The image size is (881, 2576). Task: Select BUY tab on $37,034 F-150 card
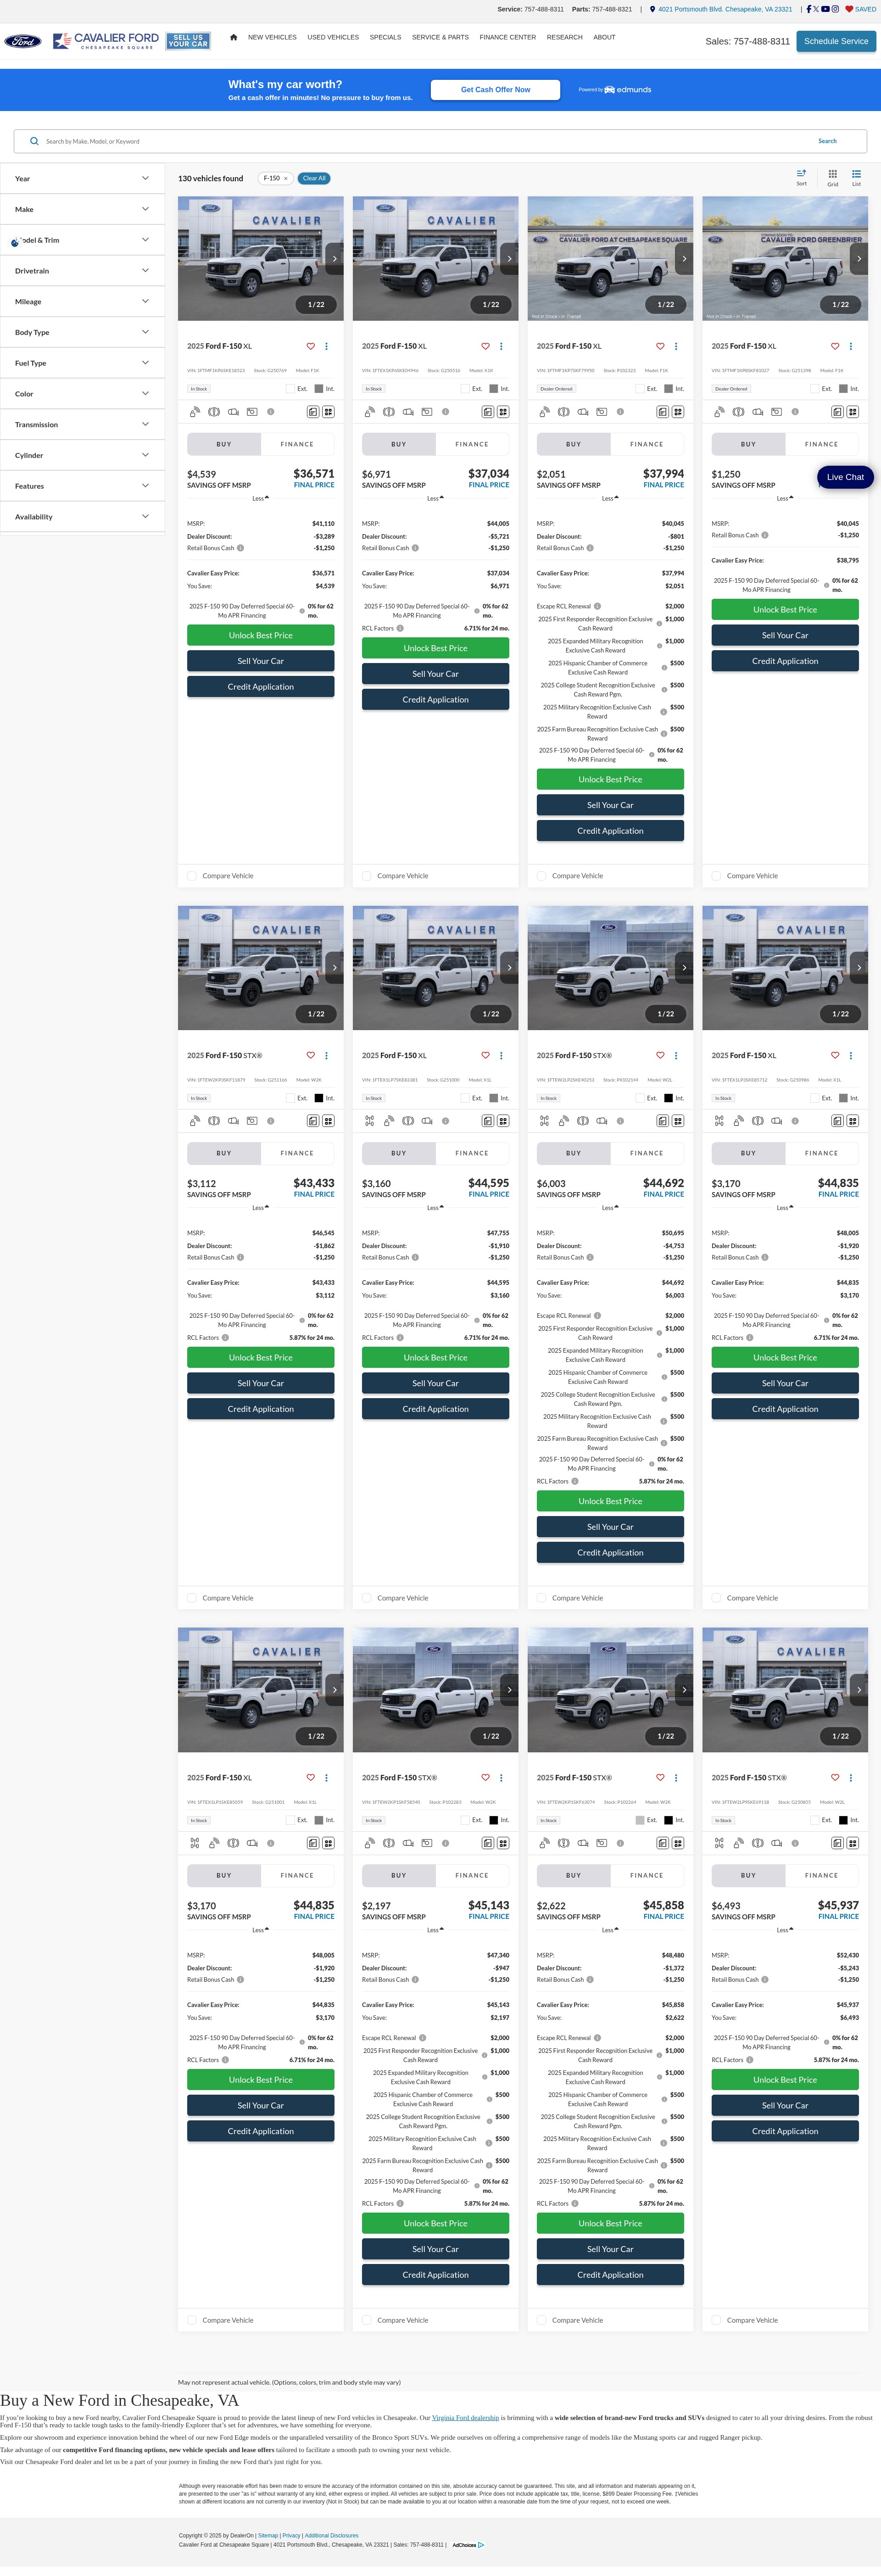[399, 444]
